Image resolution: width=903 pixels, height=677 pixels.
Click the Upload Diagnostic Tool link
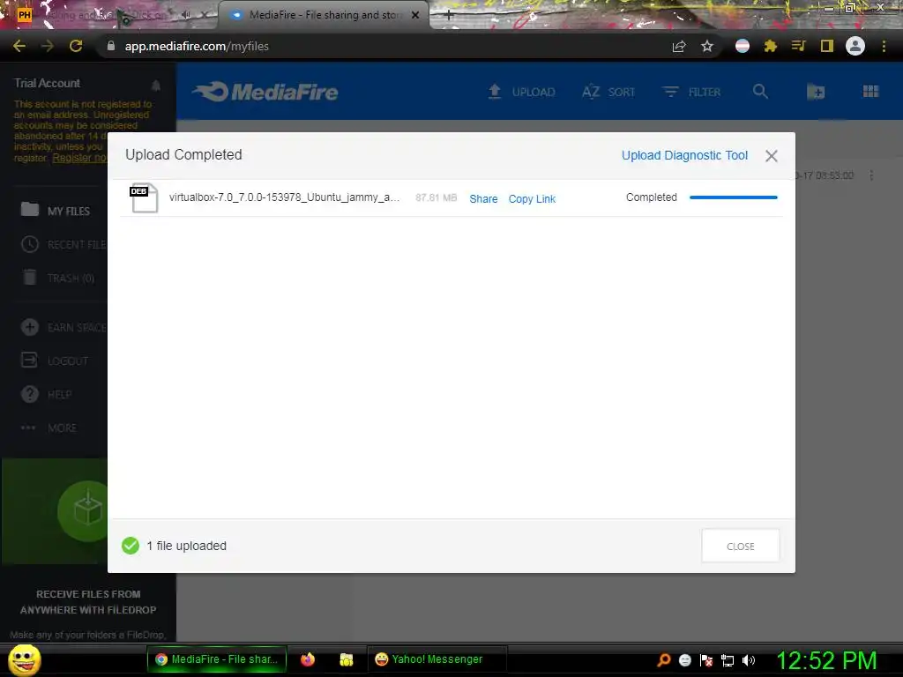684,155
